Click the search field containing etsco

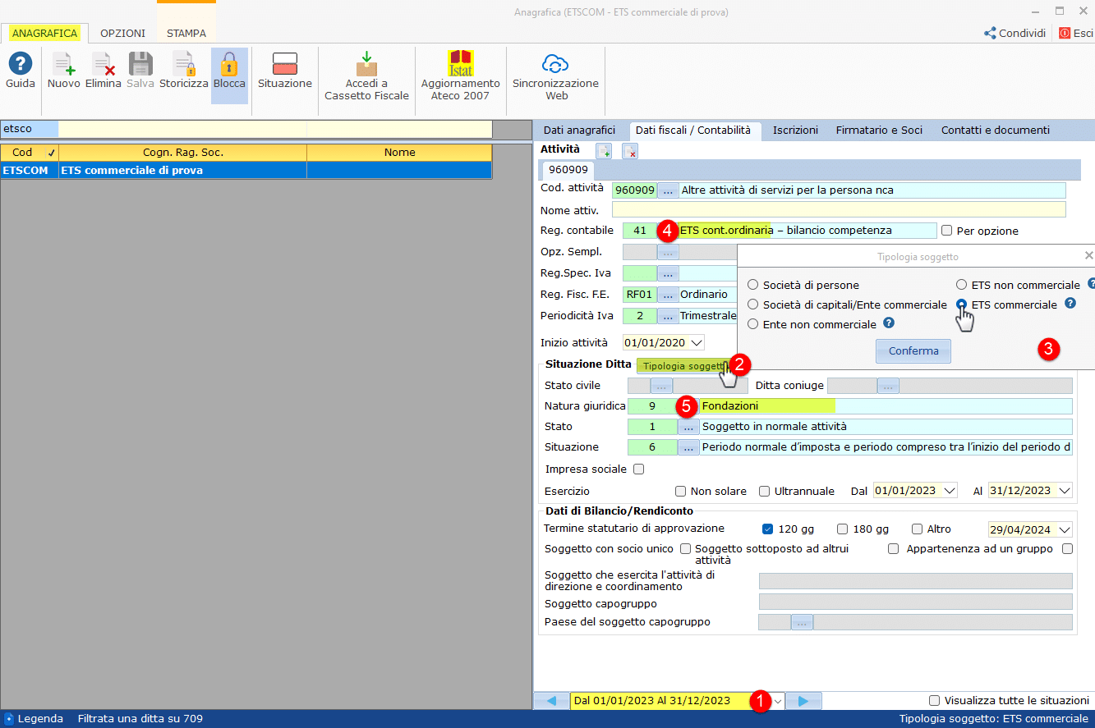point(30,129)
